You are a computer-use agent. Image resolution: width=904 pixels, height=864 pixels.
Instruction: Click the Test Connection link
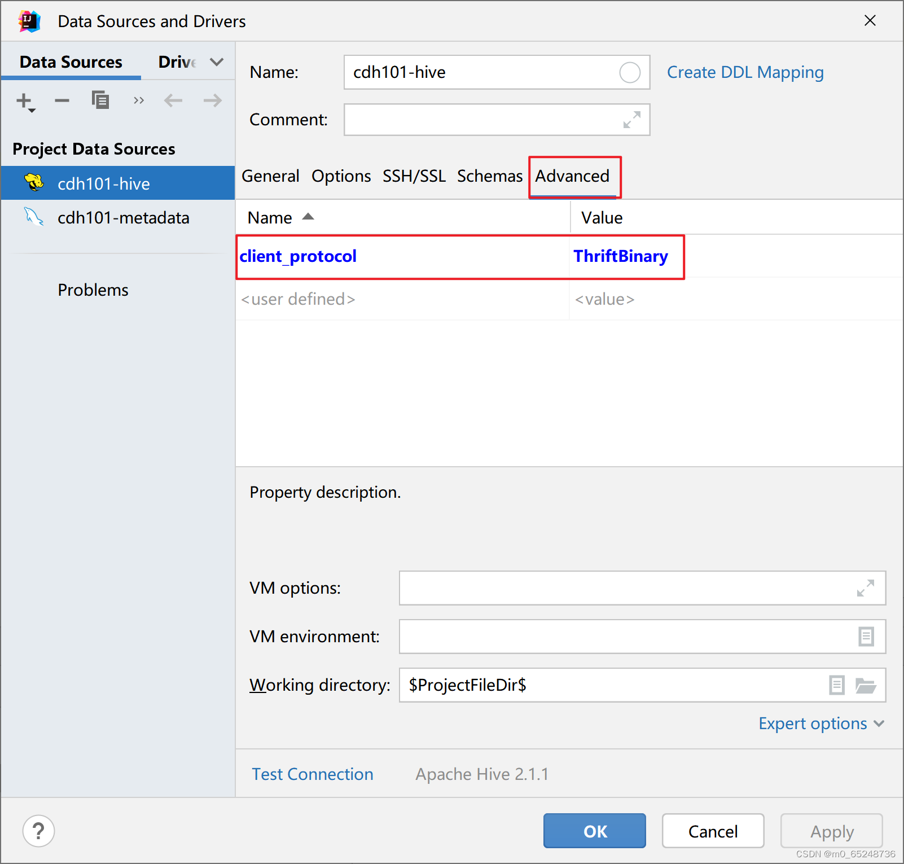[313, 774]
